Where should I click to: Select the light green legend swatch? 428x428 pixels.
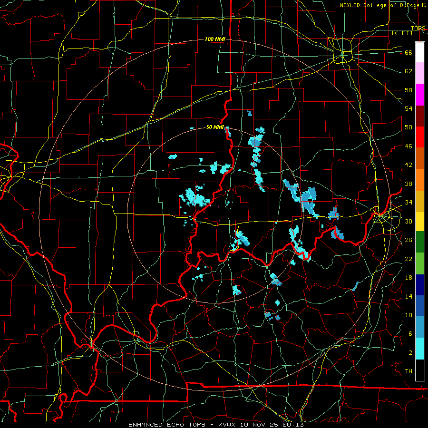point(420,263)
